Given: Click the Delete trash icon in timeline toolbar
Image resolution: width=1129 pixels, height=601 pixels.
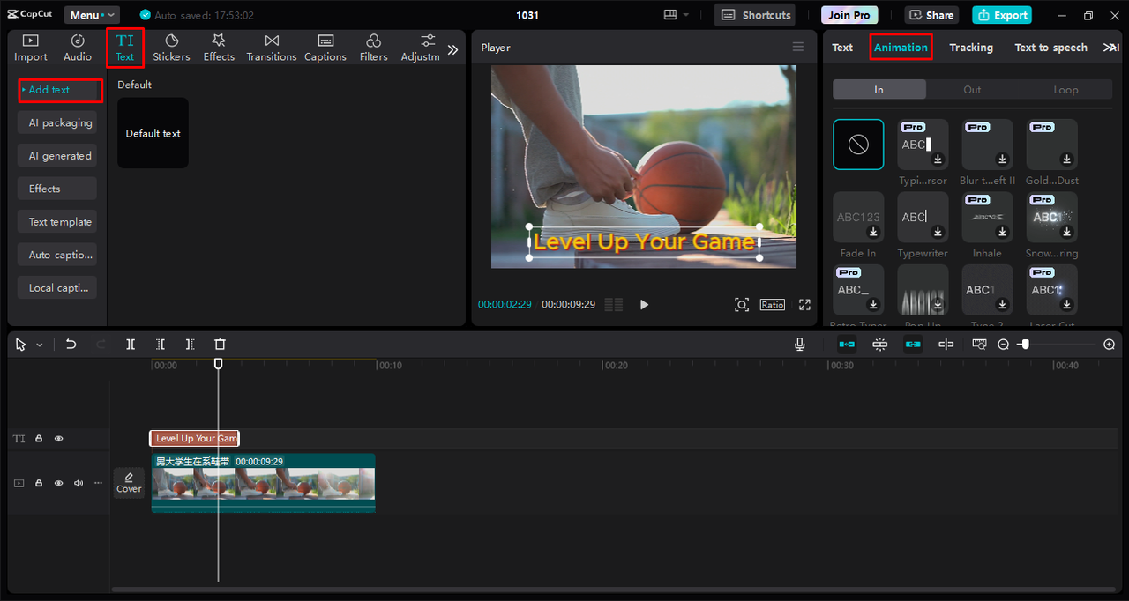Looking at the screenshot, I should coord(221,345).
